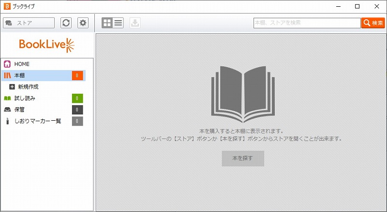Click the sync refresh icon

pyautogui.click(x=66, y=23)
